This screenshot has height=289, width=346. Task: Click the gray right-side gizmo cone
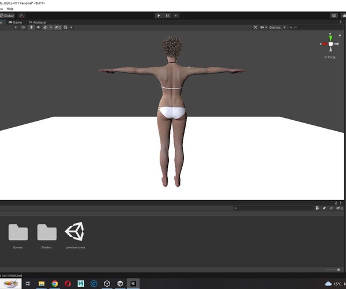tap(336, 44)
